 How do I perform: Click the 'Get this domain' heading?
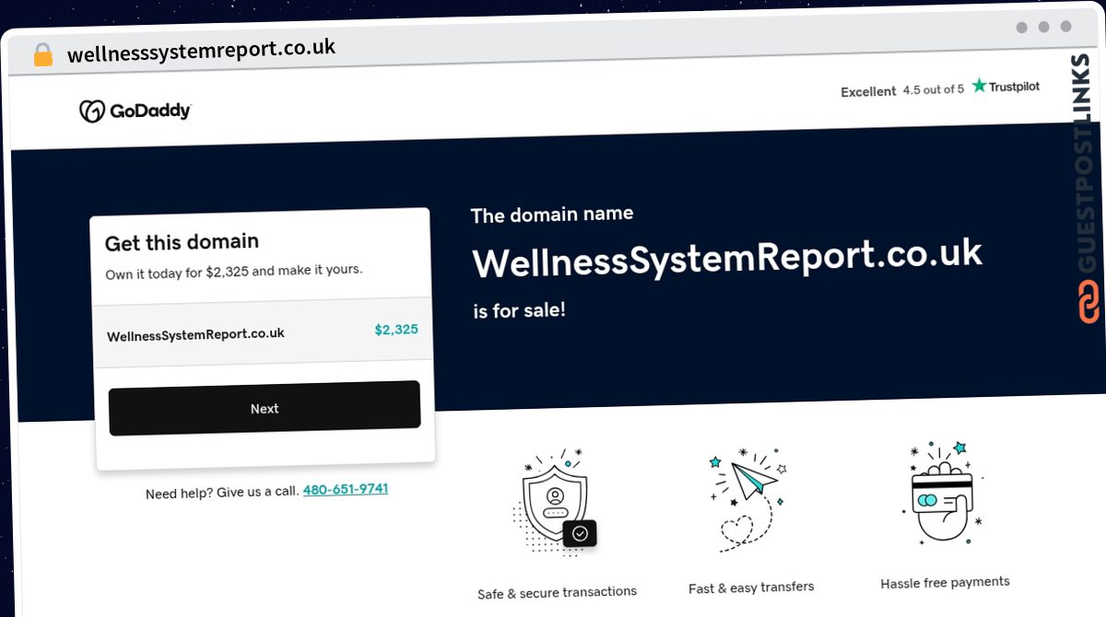pyautogui.click(x=182, y=242)
